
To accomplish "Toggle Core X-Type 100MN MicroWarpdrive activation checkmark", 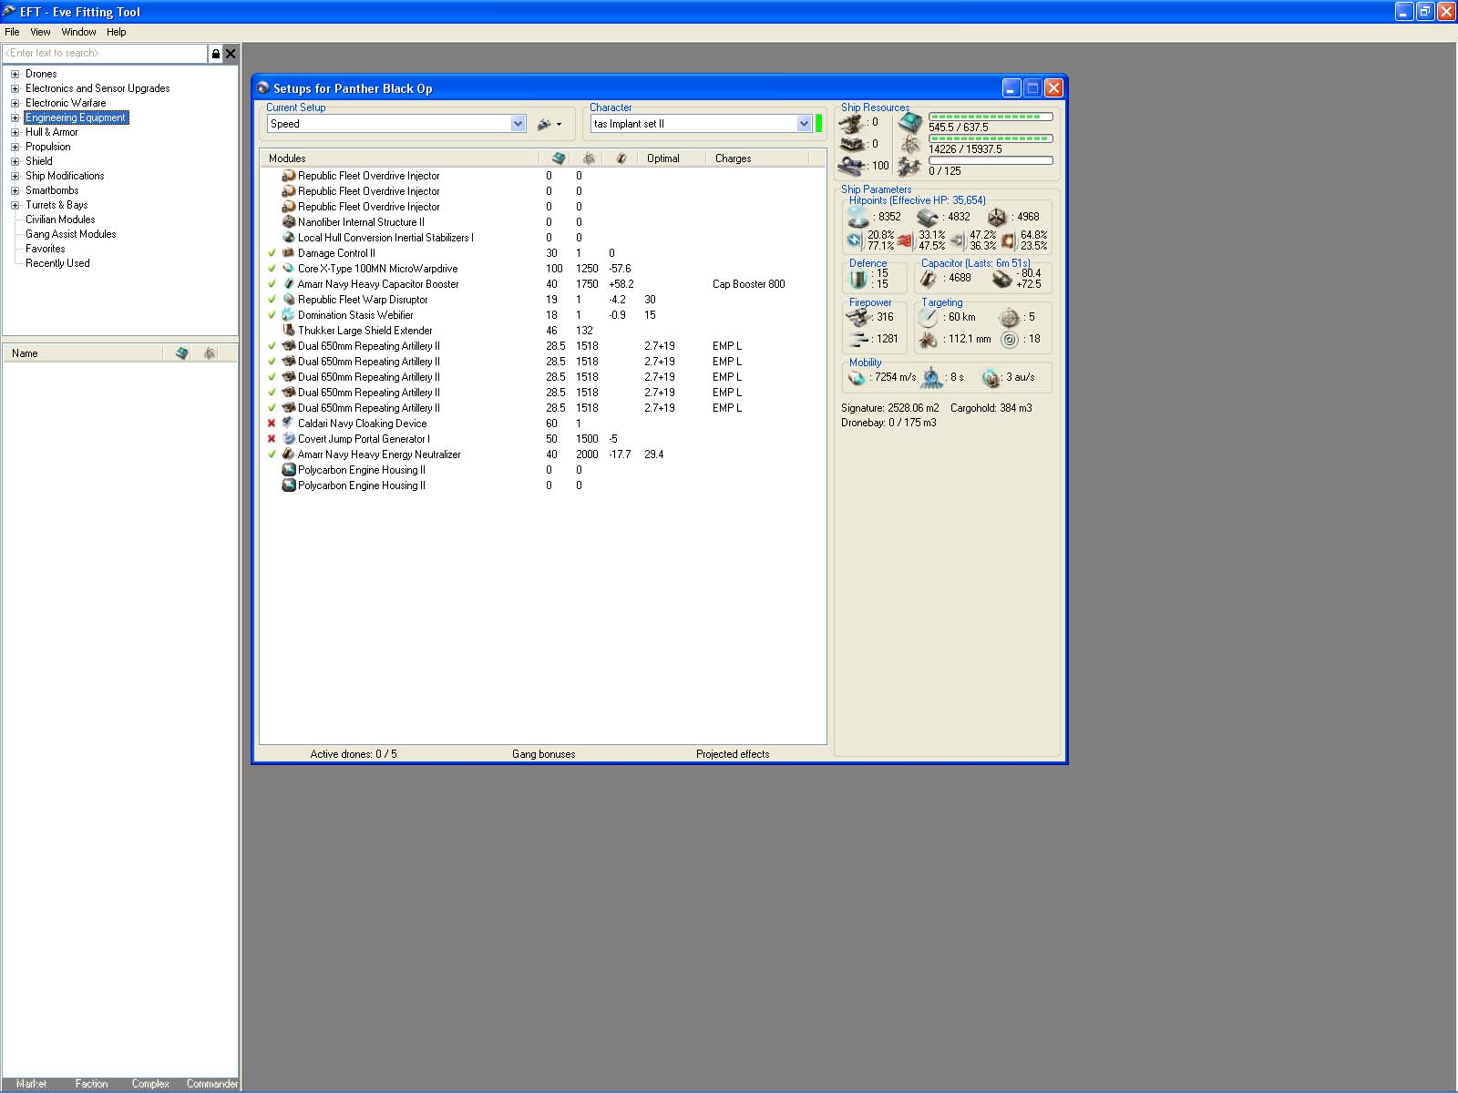I will tap(272, 269).
